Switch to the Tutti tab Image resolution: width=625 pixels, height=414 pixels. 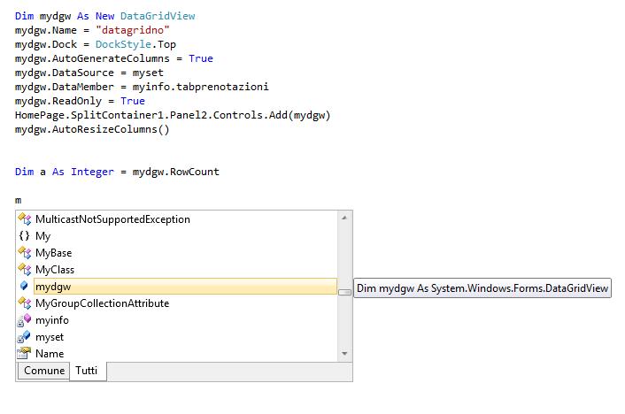(x=87, y=371)
